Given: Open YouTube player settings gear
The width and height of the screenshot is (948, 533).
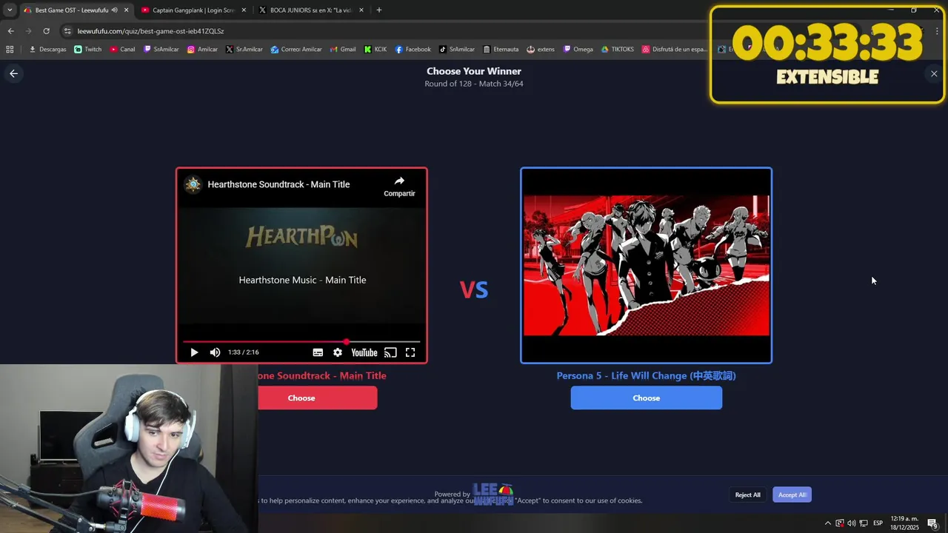Looking at the screenshot, I should pos(338,352).
